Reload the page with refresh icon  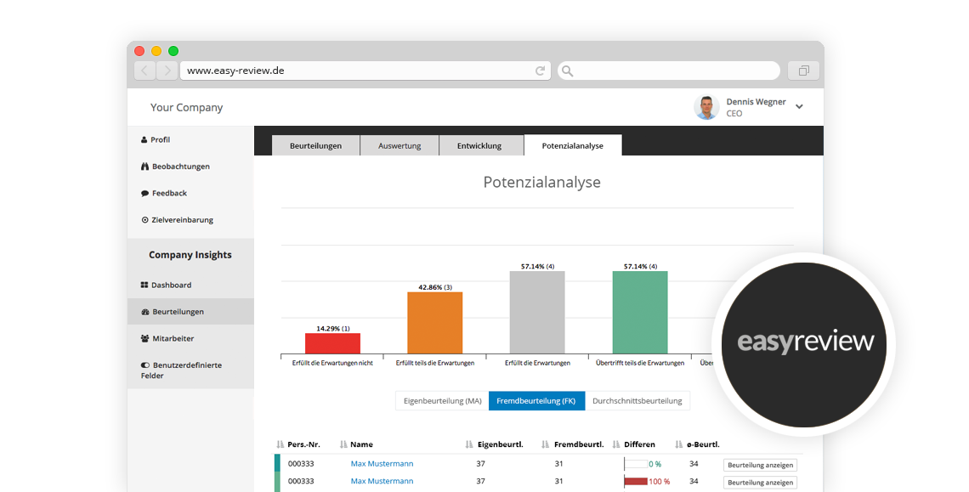(x=540, y=71)
